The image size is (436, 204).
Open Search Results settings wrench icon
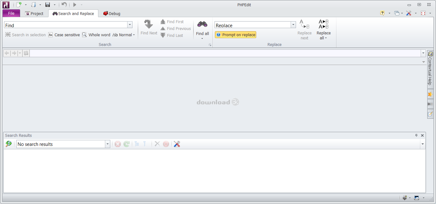177,144
